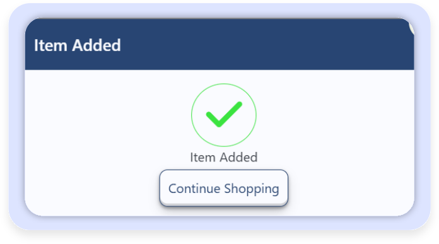Click the gray Item Added confirmation message
The height and width of the screenshot is (244, 439).
pyautogui.click(x=224, y=157)
